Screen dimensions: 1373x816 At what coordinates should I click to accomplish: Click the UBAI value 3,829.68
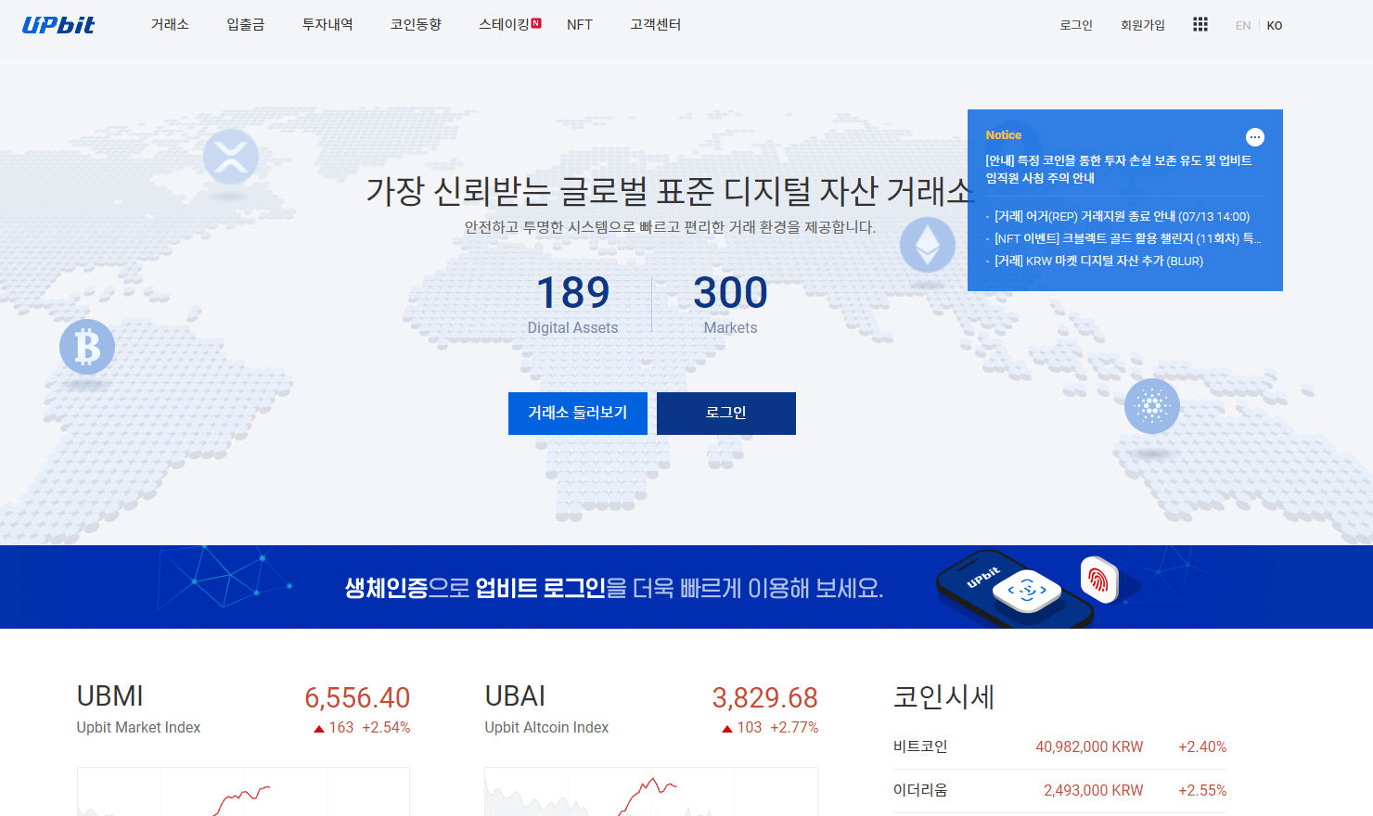(764, 697)
